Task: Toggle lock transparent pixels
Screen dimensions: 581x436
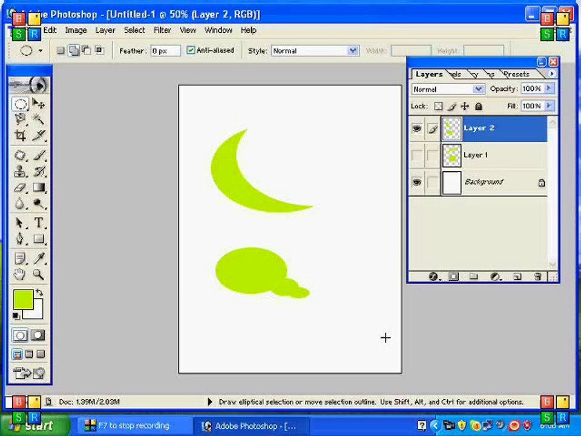Action: pos(438,107)
